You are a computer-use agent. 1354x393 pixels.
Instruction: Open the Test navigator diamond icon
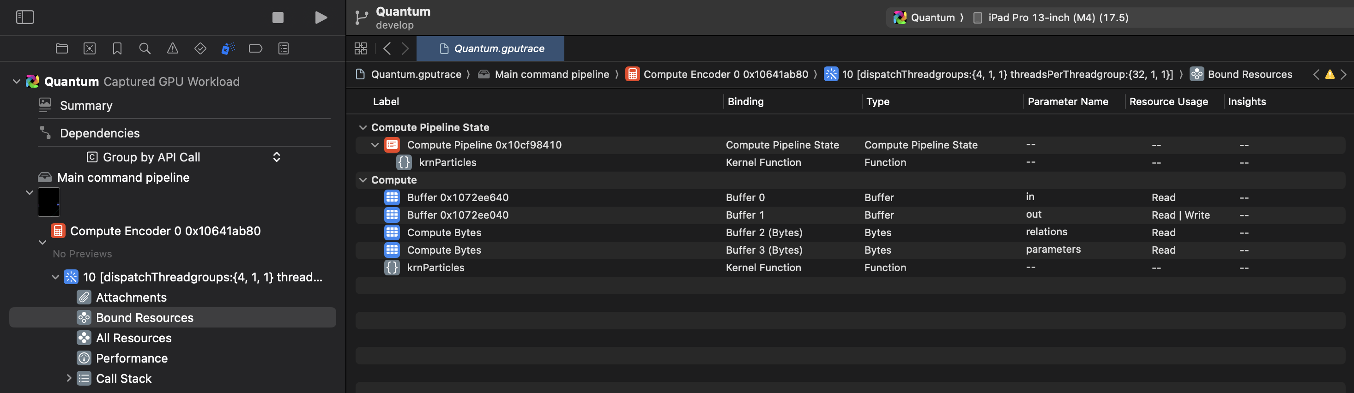click(x=200, y=49)
